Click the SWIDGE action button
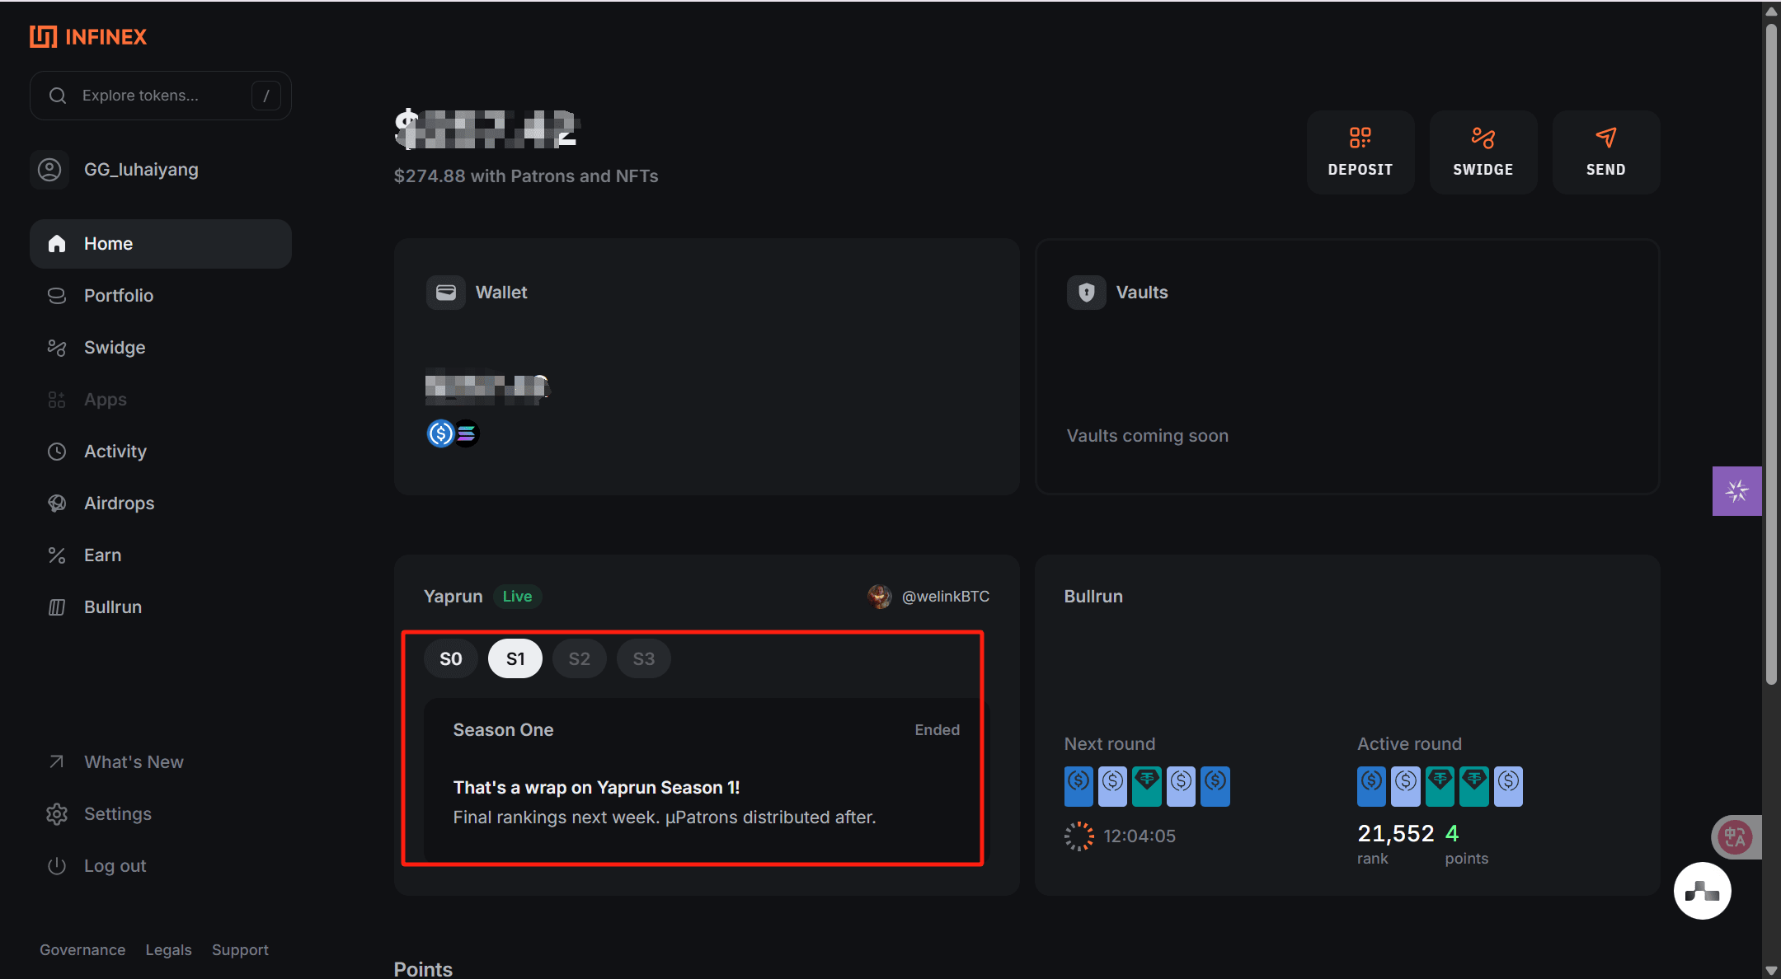Viewport: 1781px width, 979px height. pos(1483,152)
